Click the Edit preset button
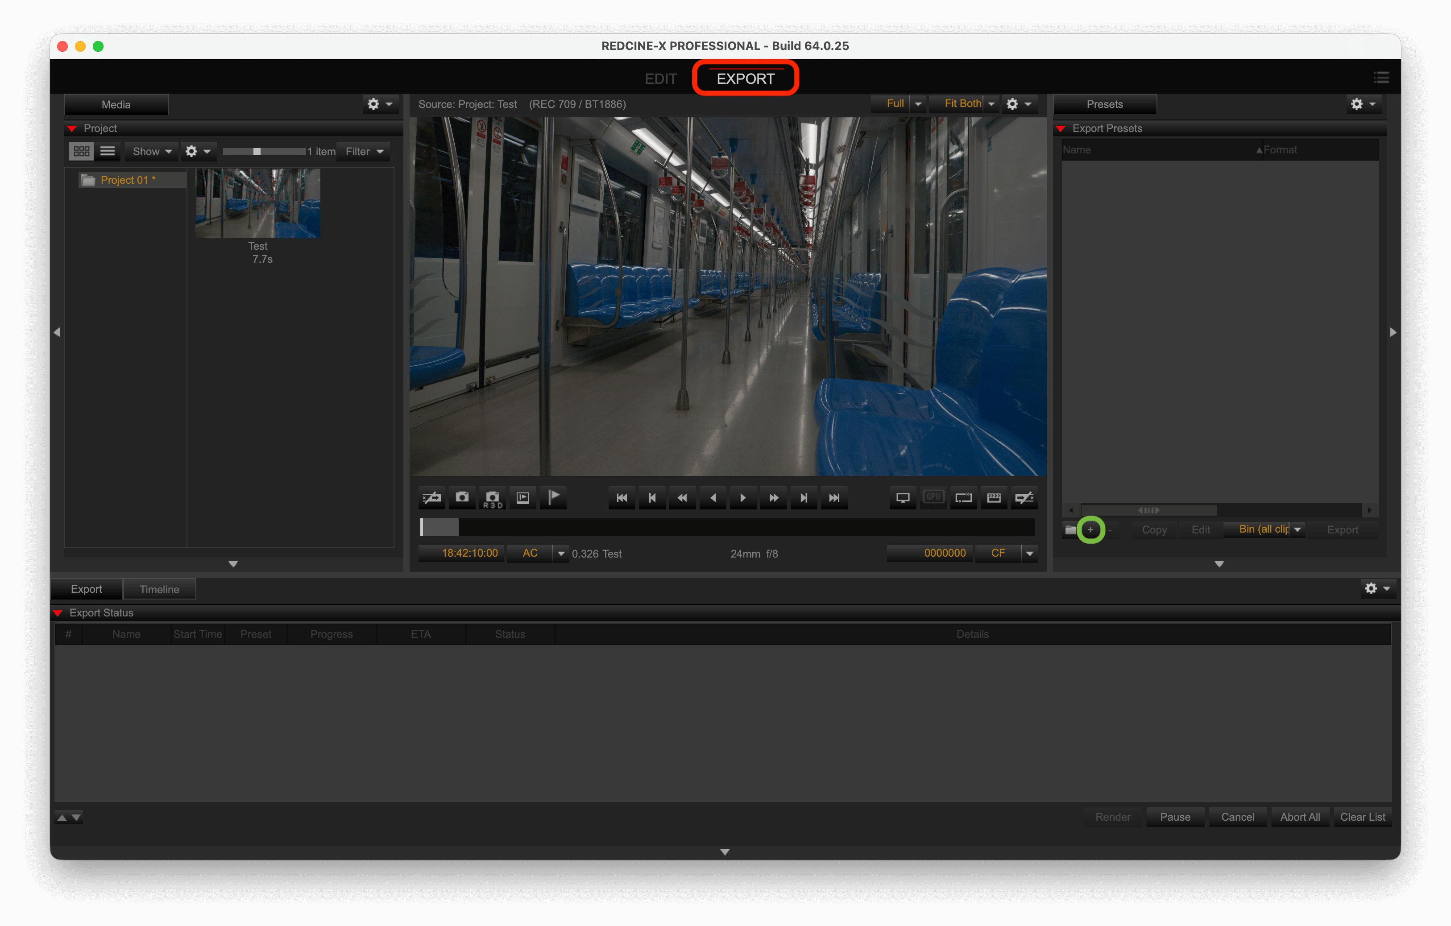 1200,529
